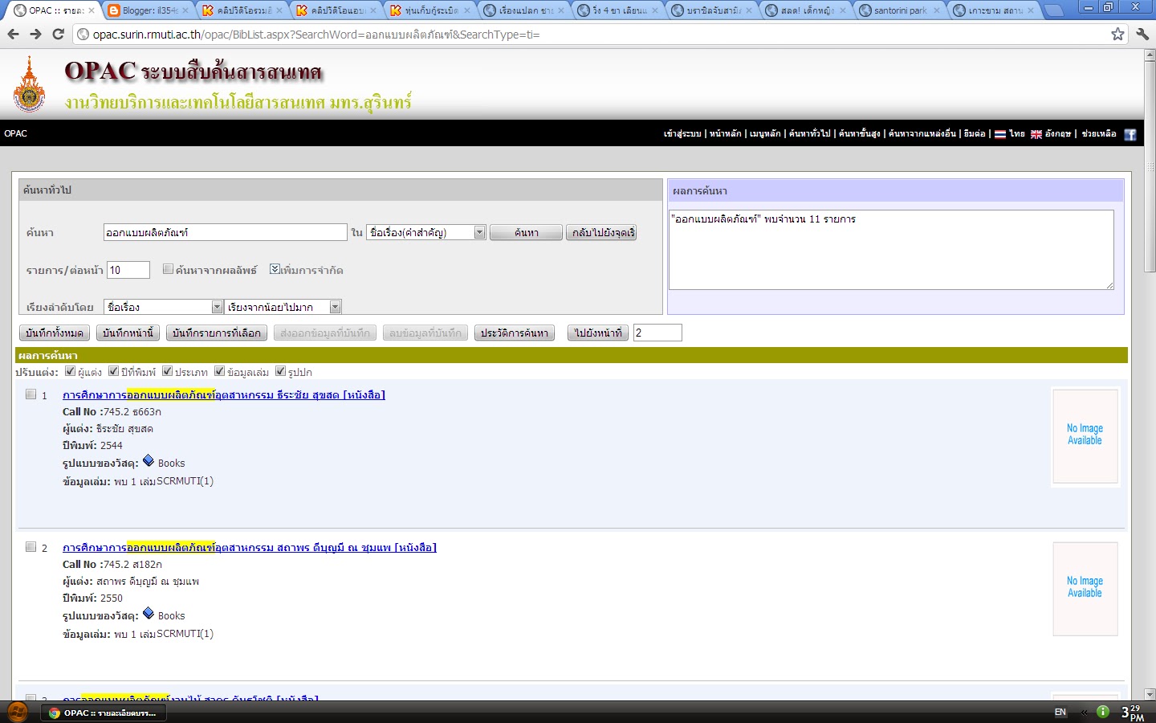
Task: Open the Chrome wrench settings menu
Action: click(1142, 34)
